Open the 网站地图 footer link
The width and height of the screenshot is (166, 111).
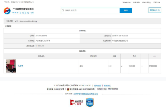[98, 86]
